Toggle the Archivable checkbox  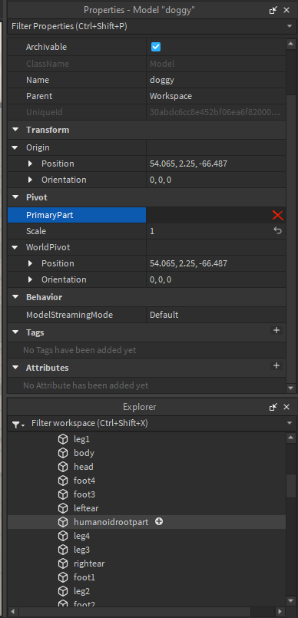tap(156, 48)
